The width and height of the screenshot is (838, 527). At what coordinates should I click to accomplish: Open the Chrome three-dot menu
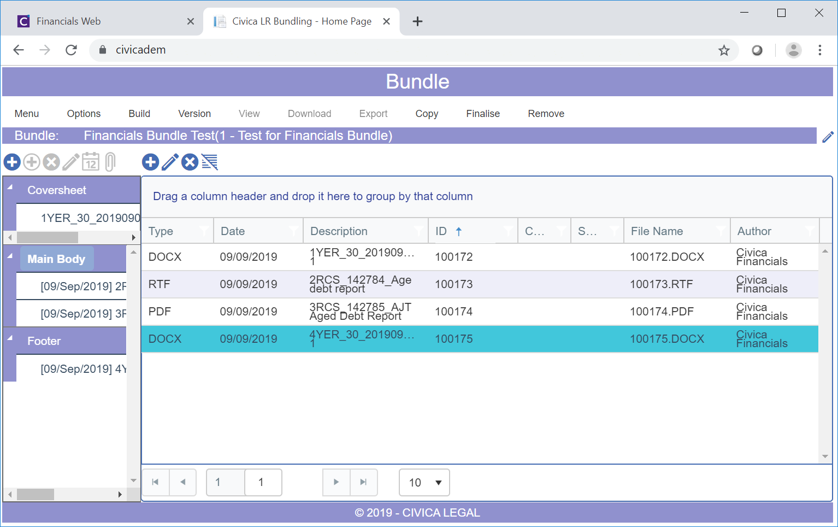[x=819, y=50]
